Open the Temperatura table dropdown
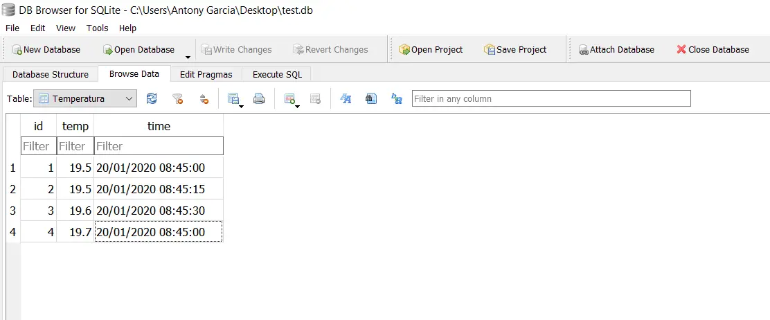Image resolution: width=770 pixels, height=320 pixels. point(85,99)
